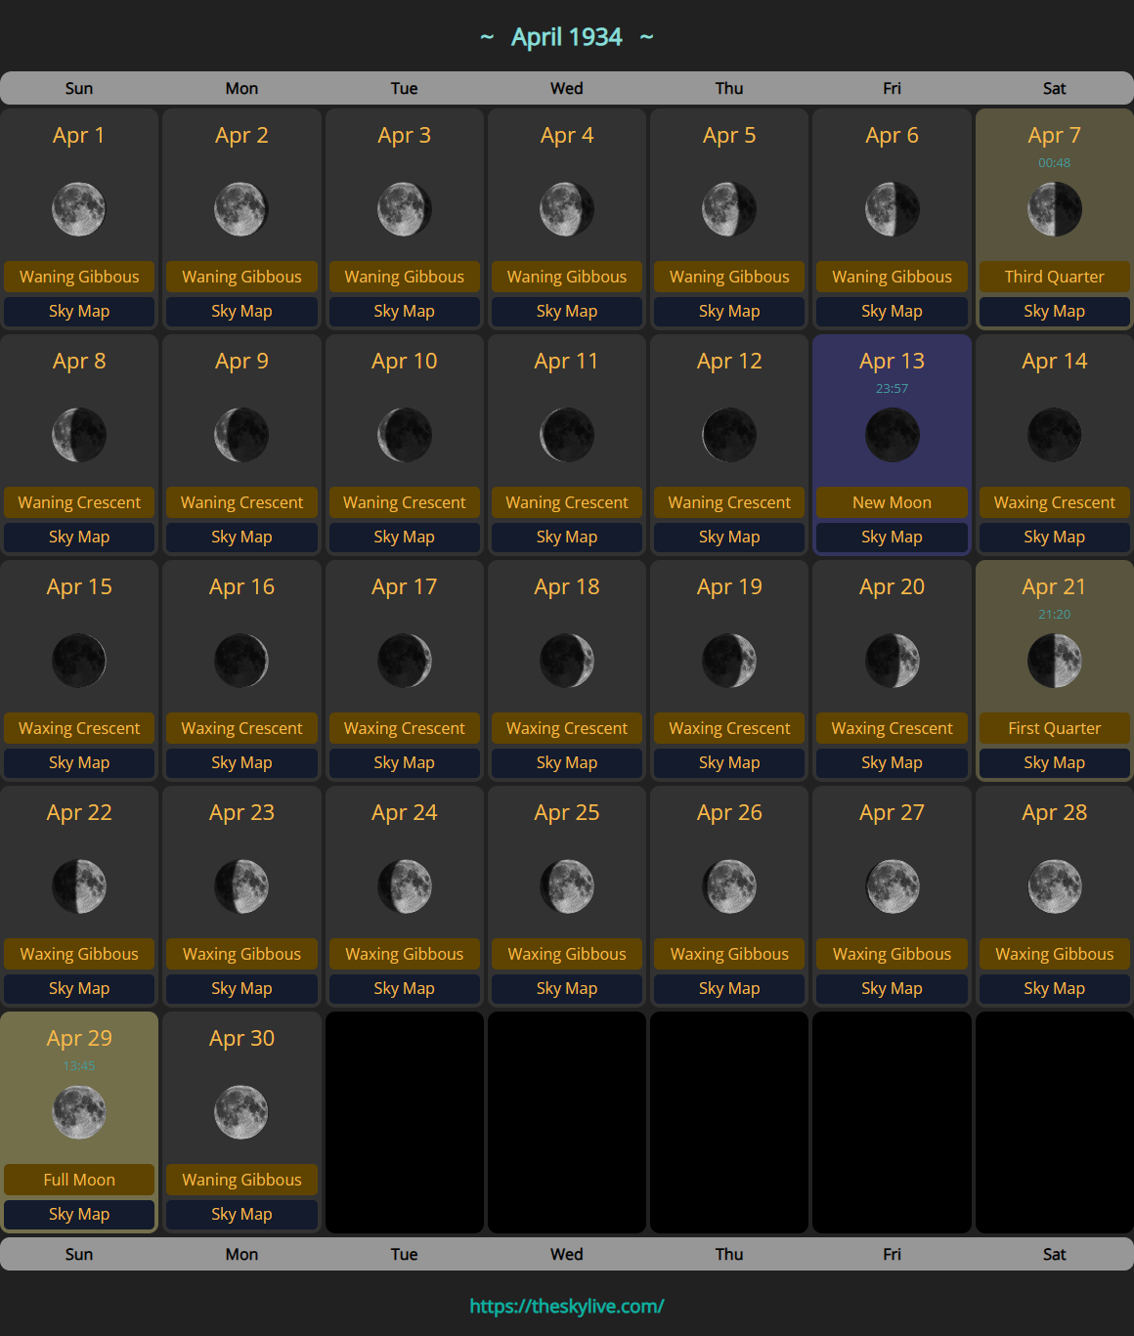Click the Waxing Crescent label on Apr 20
Screen dimensions: 1134x1336
click(x=893, y=729)
